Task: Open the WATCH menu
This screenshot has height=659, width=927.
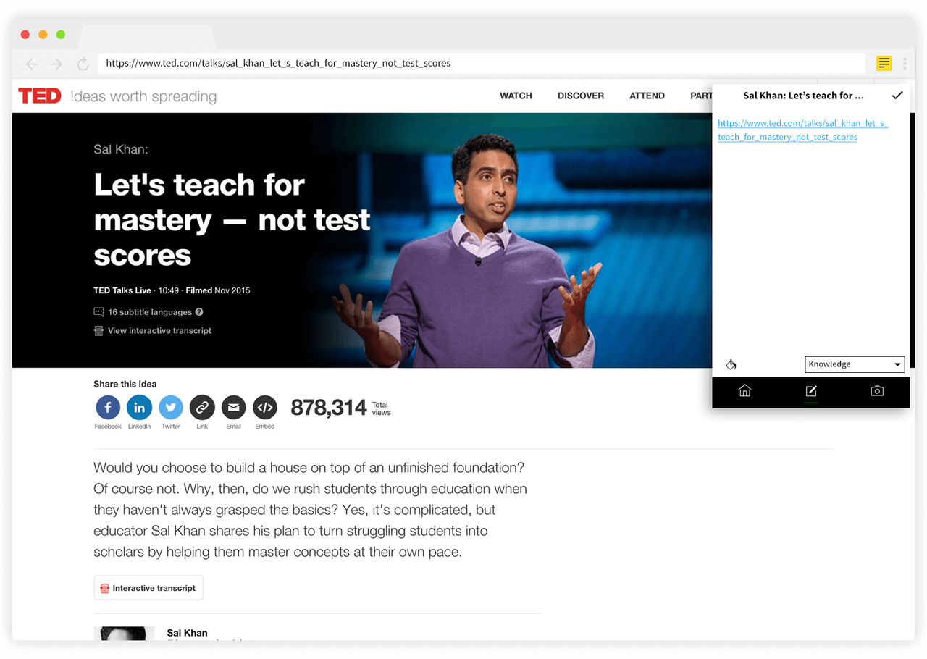Action: [516, 96]
